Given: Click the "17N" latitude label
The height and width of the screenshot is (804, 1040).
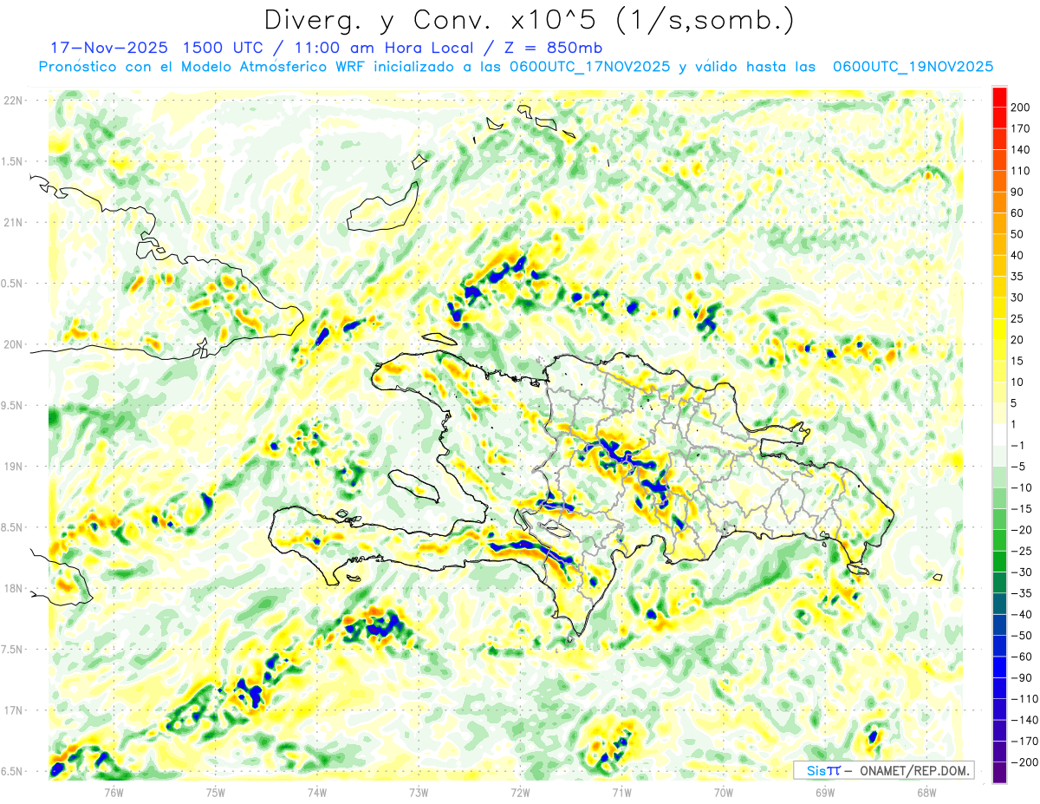Looking at the screenshot, I should click(13, 710).
